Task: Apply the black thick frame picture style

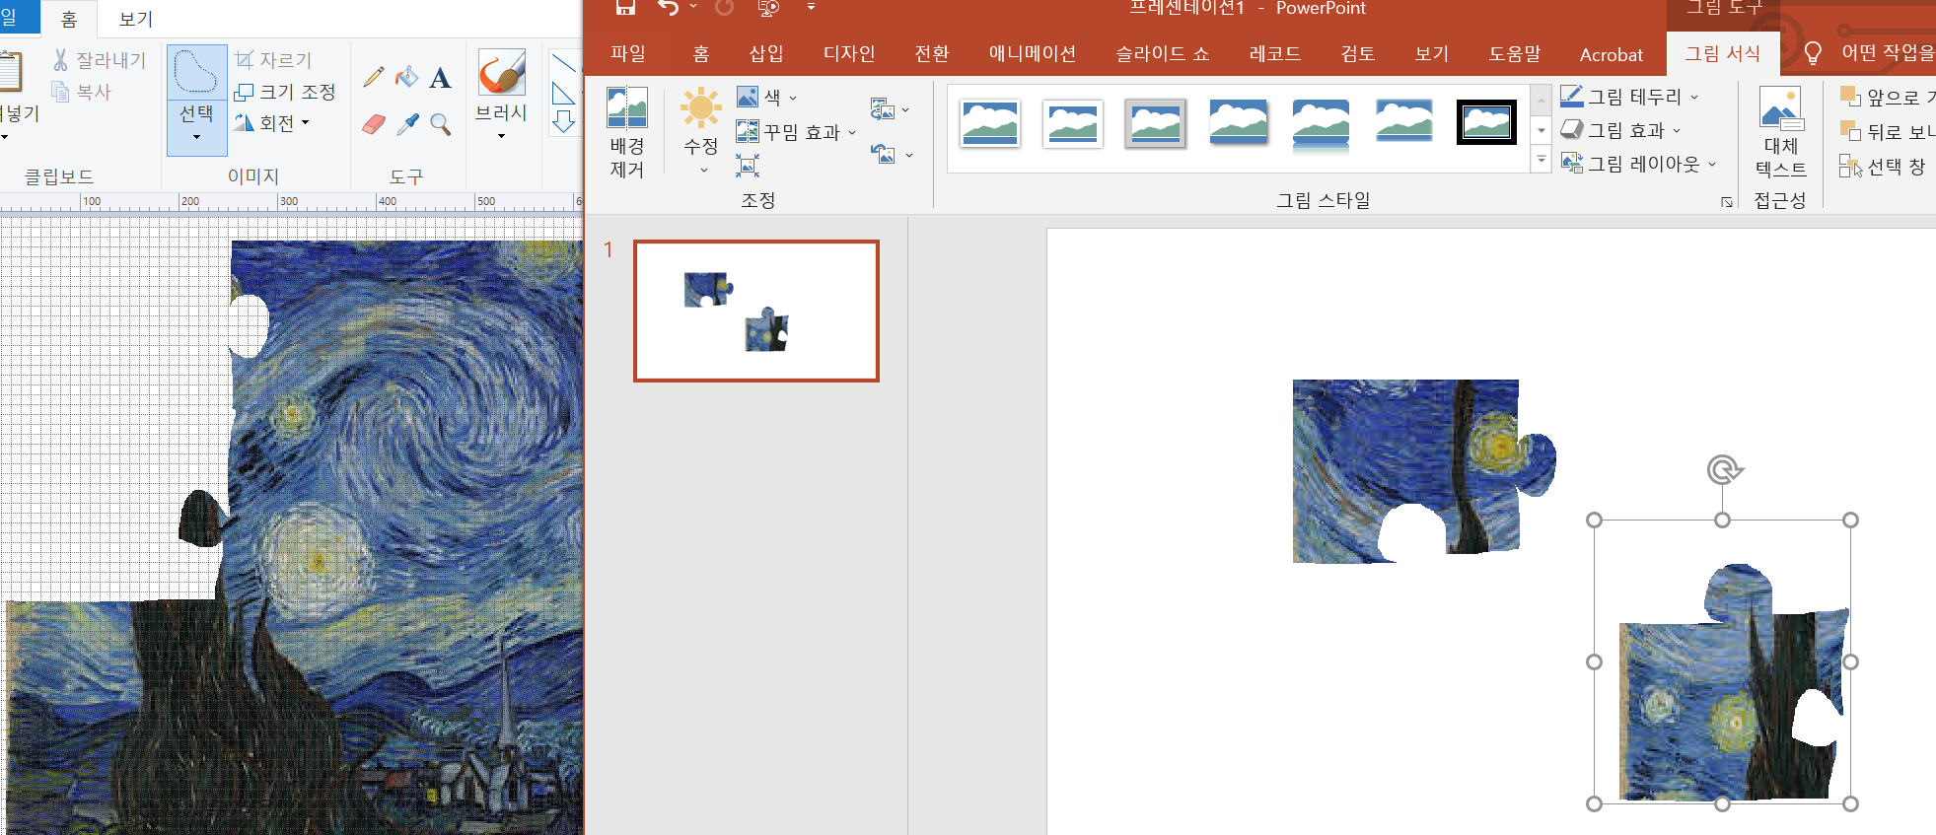Action: [x=1486, y=122]
